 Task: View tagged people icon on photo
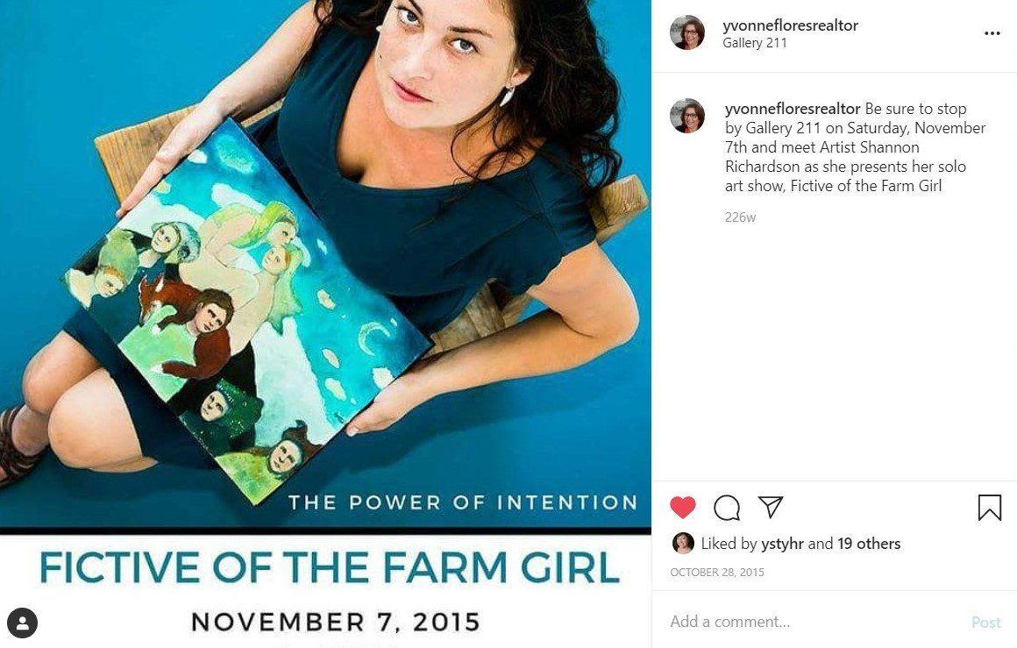23,623
